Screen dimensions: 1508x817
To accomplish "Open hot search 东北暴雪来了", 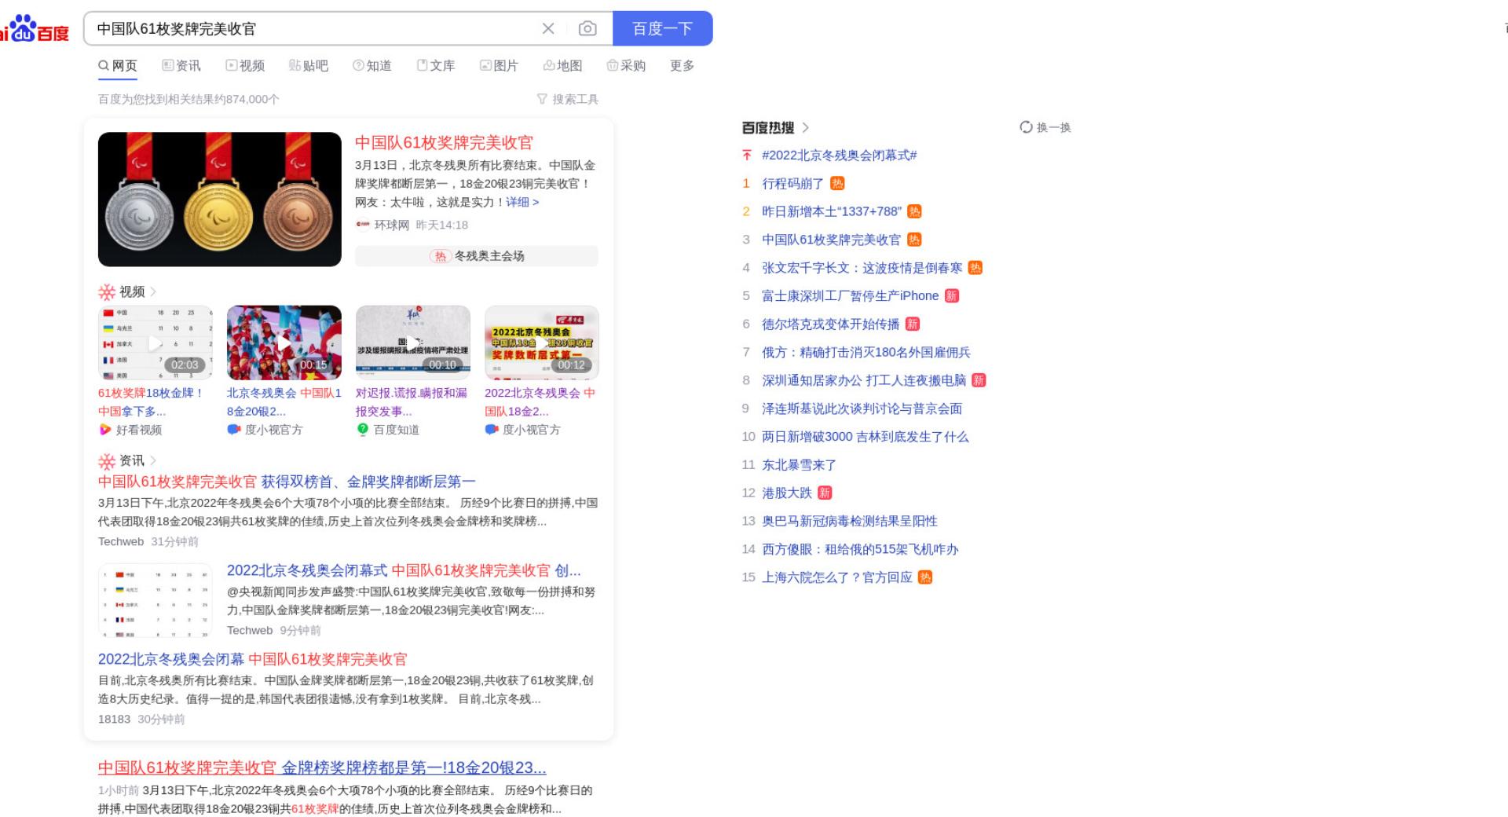I will [x=799, y=465].
